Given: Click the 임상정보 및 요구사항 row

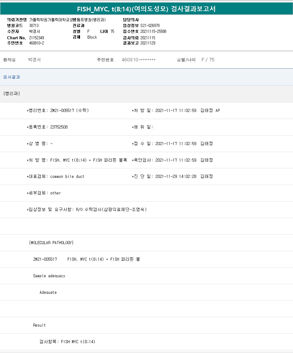Looking at the screenshot, I should [87, 209].
